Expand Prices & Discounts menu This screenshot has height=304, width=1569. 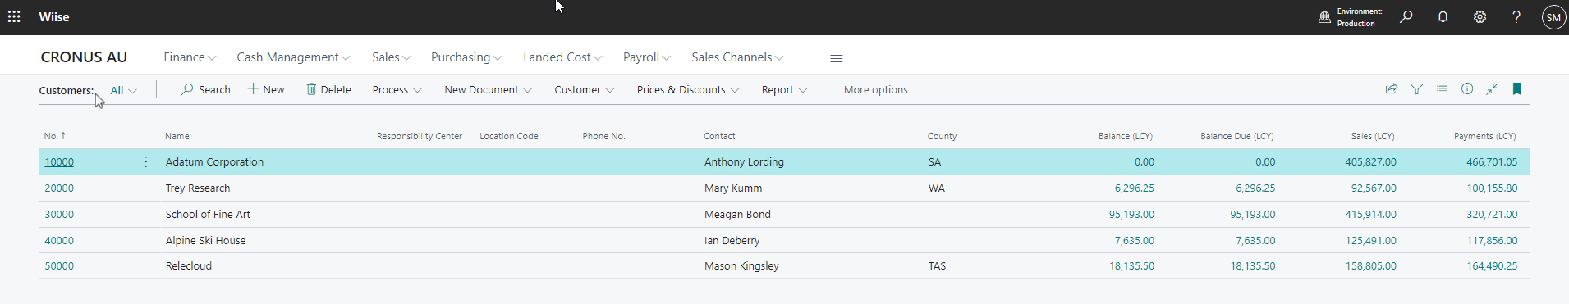[687, 90]
